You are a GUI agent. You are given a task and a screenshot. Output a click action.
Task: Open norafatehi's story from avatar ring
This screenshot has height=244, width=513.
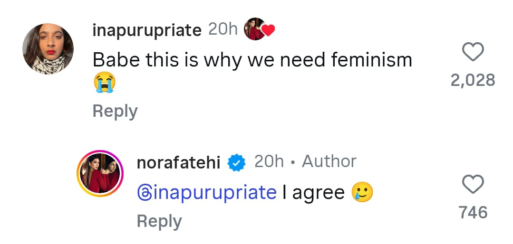coord(101,174)
